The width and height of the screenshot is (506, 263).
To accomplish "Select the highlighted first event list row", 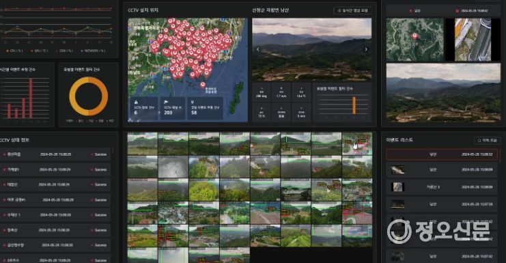I will (442, 154).
